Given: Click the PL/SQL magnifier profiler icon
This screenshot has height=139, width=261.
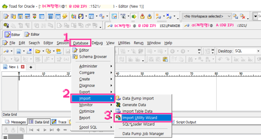Looking at the screenshot, I should 124,16.
